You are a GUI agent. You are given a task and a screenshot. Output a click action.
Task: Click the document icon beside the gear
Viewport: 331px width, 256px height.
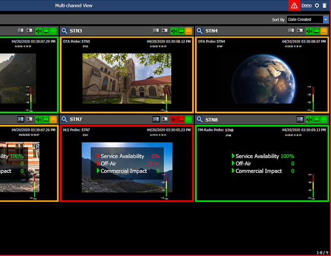point(324,5)
